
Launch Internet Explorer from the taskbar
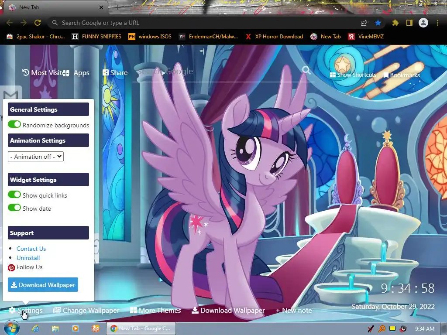(35, 328)
